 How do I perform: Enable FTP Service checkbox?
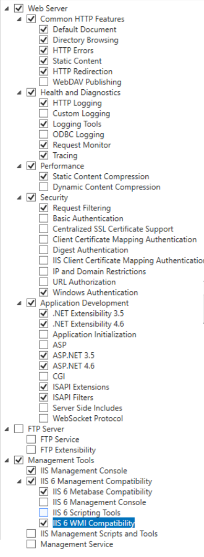pyautogui.click(x=31, y=439)
